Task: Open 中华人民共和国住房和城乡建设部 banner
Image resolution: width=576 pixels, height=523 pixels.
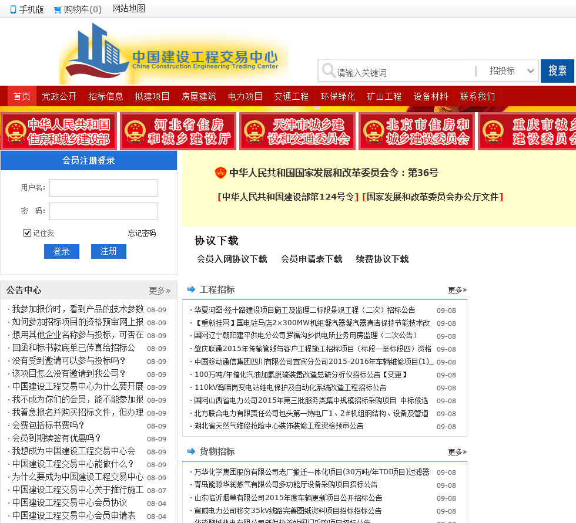Action: pyautogui.click(x=59, y=131)
